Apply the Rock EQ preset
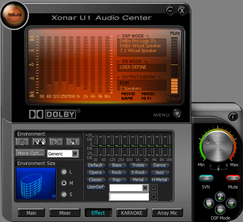Viewport: 243px width, 222px height. [x=117, y=172]
